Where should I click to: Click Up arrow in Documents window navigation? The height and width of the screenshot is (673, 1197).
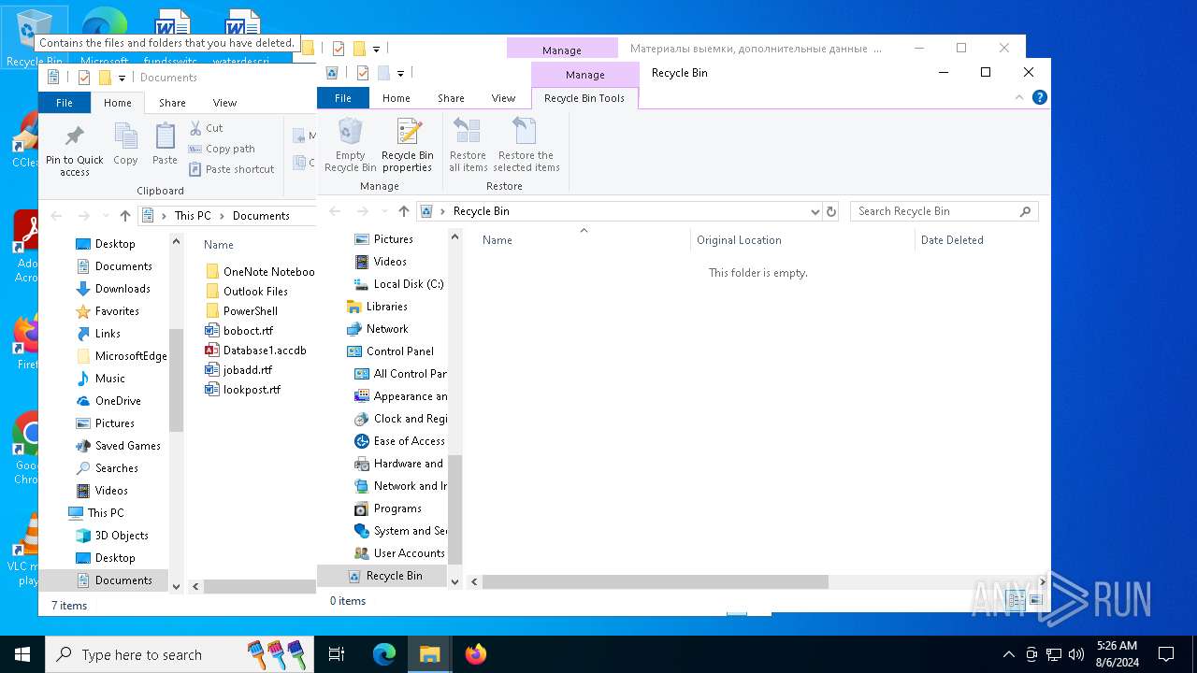[125, 216]
